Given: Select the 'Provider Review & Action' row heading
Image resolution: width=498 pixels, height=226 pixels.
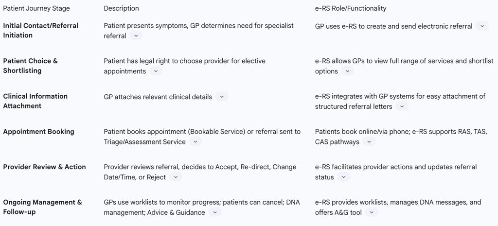Looking at the screenshot, I should click(44, 167).
